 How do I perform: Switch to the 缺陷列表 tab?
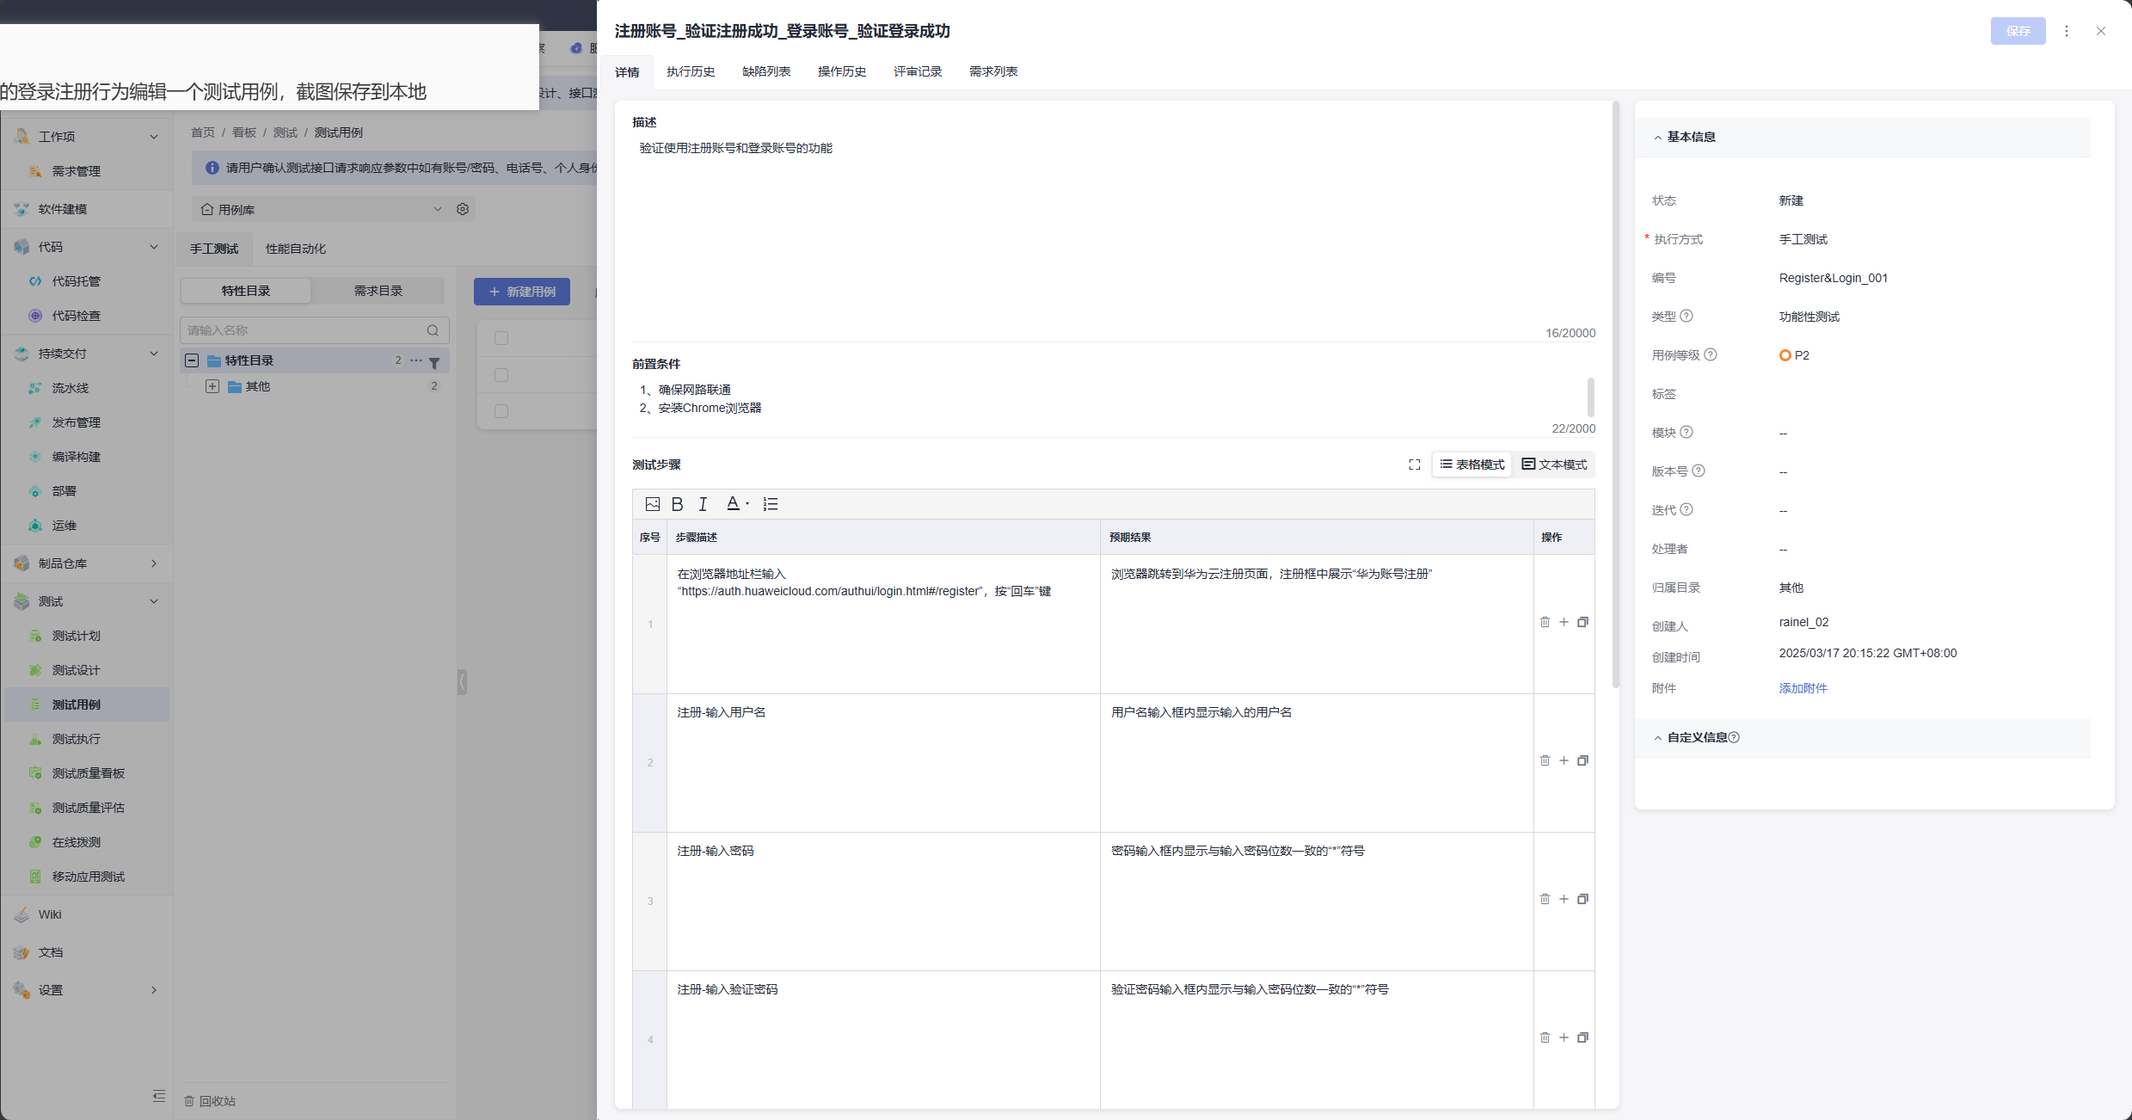tap(766, 71)
